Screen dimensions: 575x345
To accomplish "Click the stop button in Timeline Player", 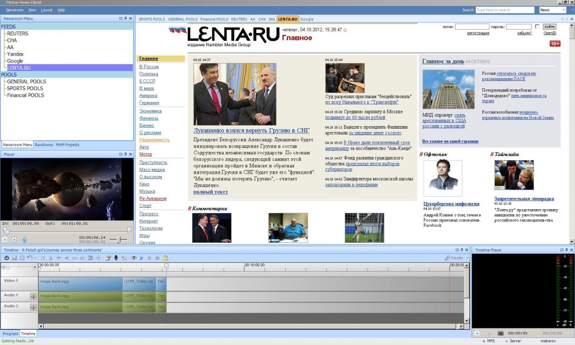I will pyautogui.click(x=489, y=333).
